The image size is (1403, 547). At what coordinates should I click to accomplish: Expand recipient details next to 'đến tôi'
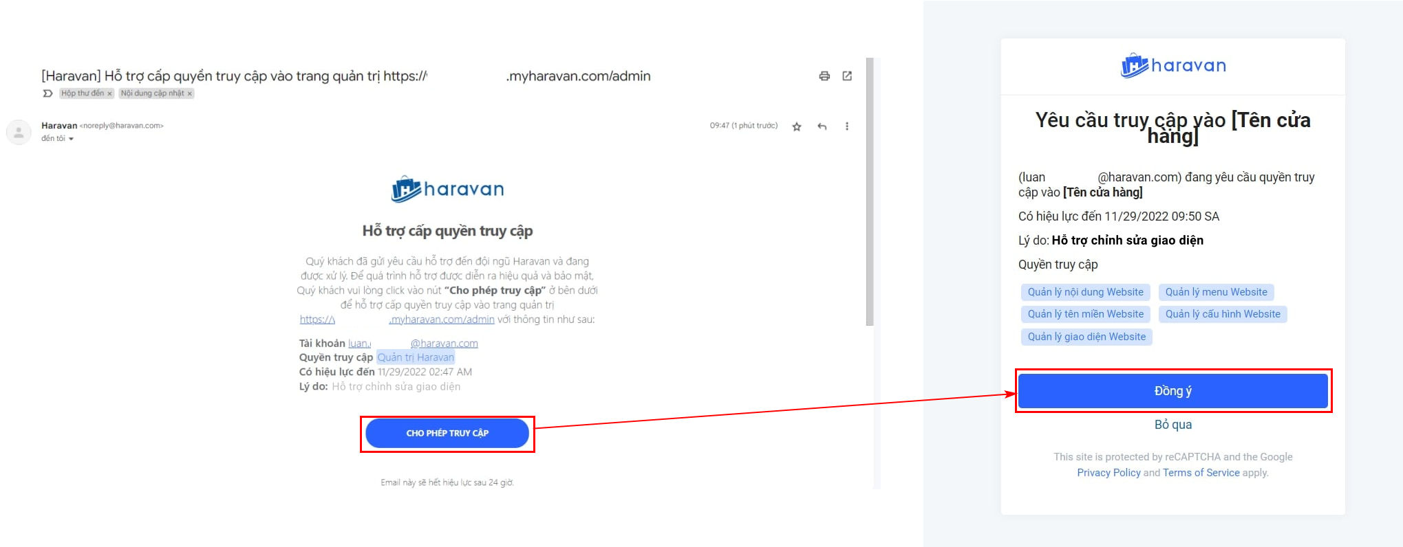point(71,139)
